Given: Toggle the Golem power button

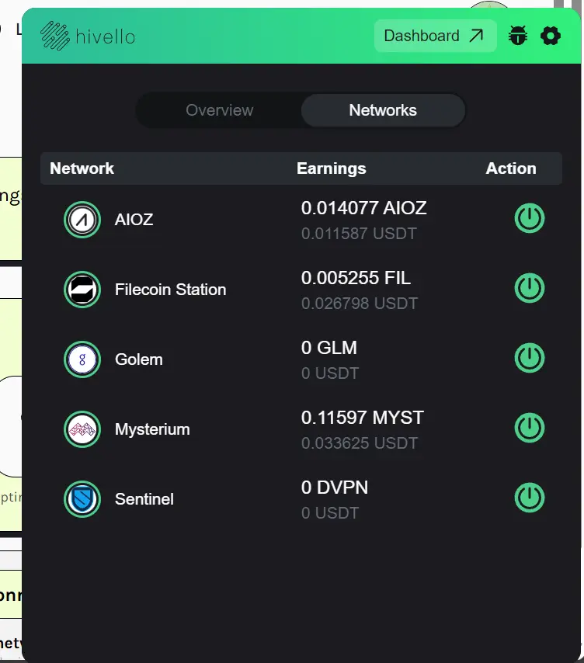Looking at the screenshot, I should click(x=530, y=358).
